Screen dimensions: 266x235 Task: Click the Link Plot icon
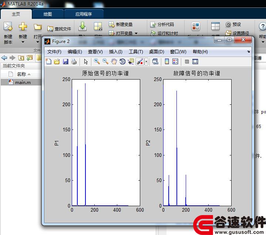155,61
